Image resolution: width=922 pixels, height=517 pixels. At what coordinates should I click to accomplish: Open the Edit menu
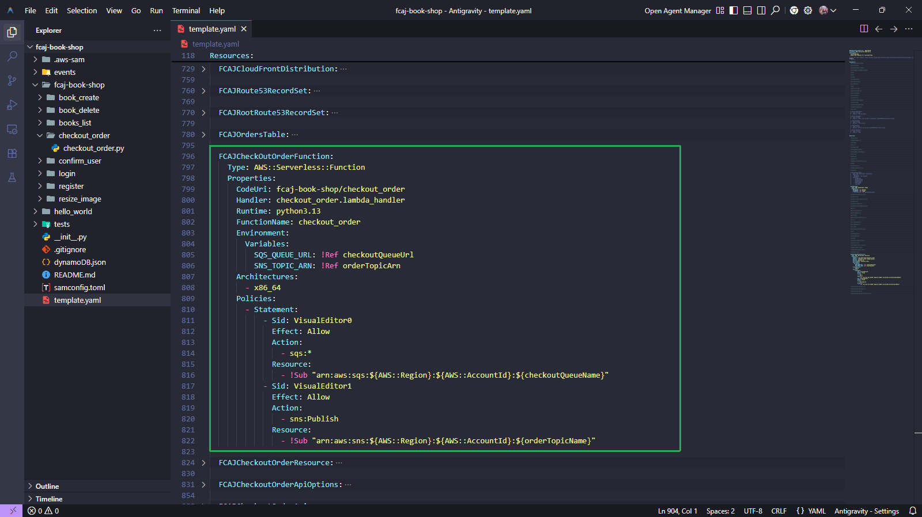coord(51,10)
